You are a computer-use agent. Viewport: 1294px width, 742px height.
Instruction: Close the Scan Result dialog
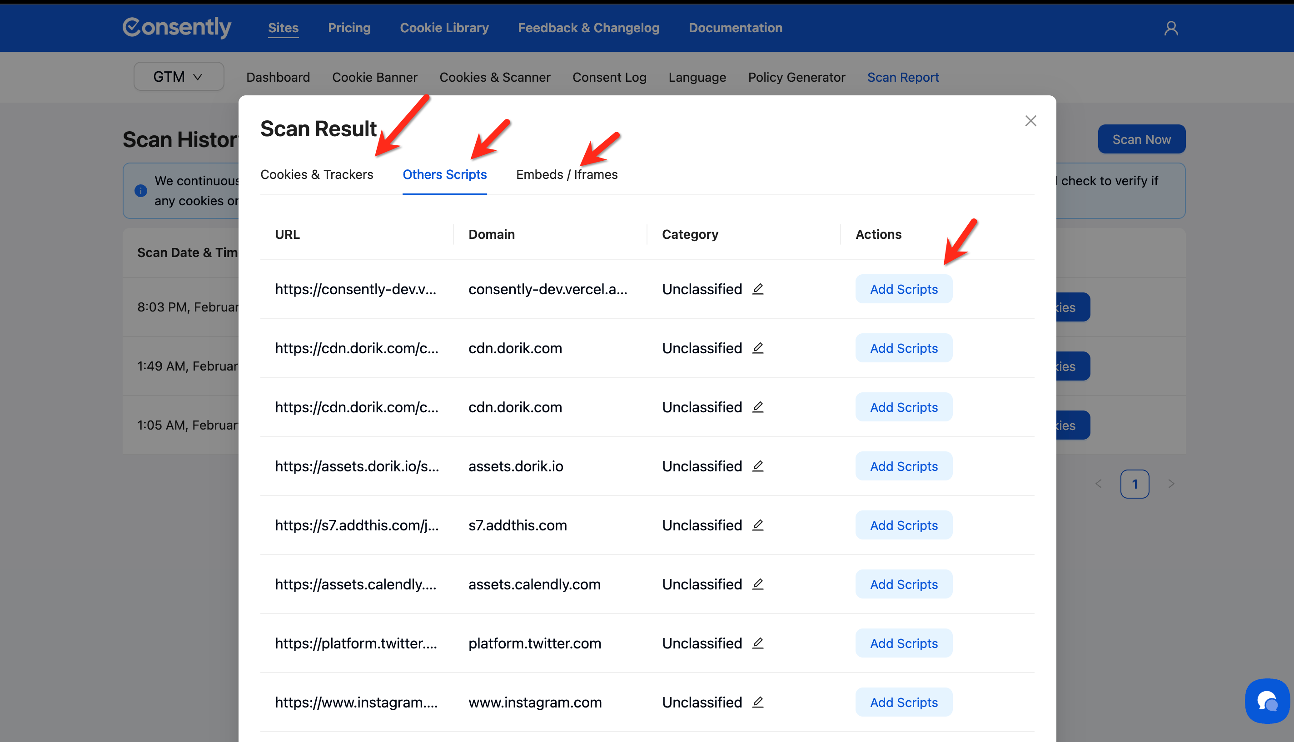pyautogui.click(x=1030, y=121)
